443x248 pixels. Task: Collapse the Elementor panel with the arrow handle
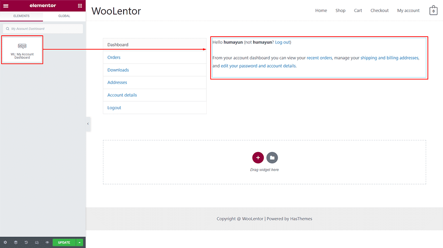88,124
